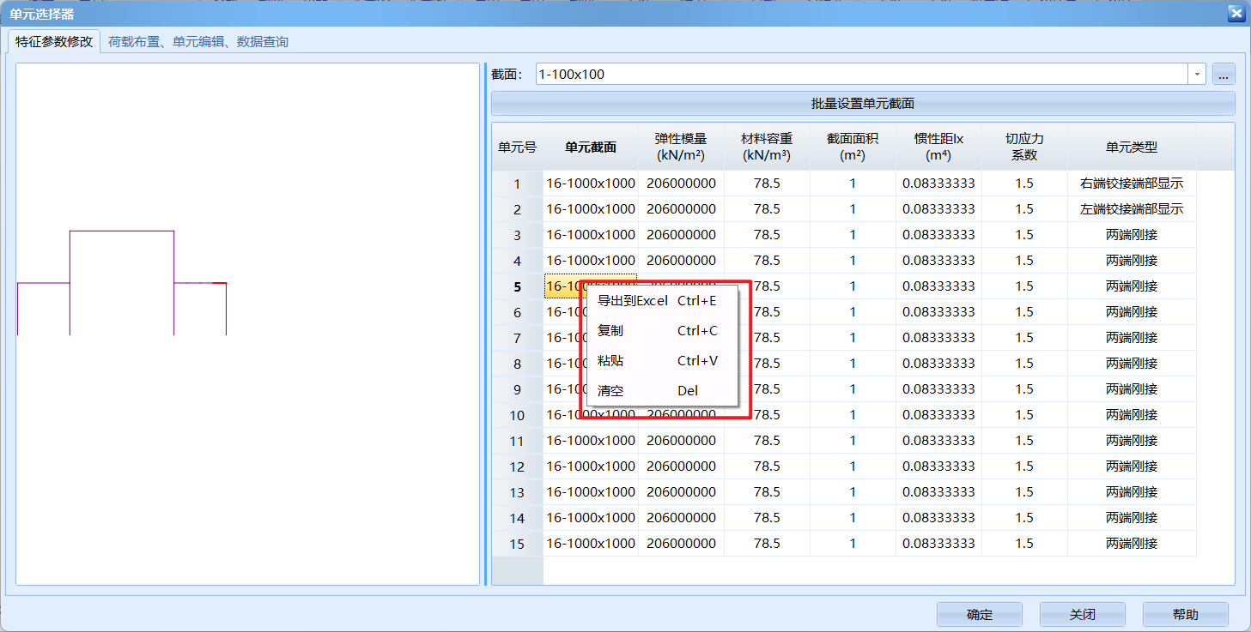This screenshot has height=632, width=1251.
Task: Choose 导出到Excel from the context menu
Action: (x=633, y=301)
